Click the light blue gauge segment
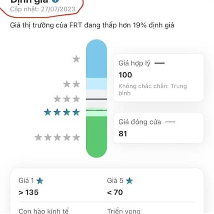 (96, 84)
